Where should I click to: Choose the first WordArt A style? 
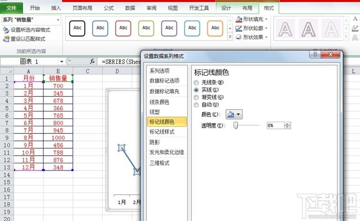(x=285, y=29)
